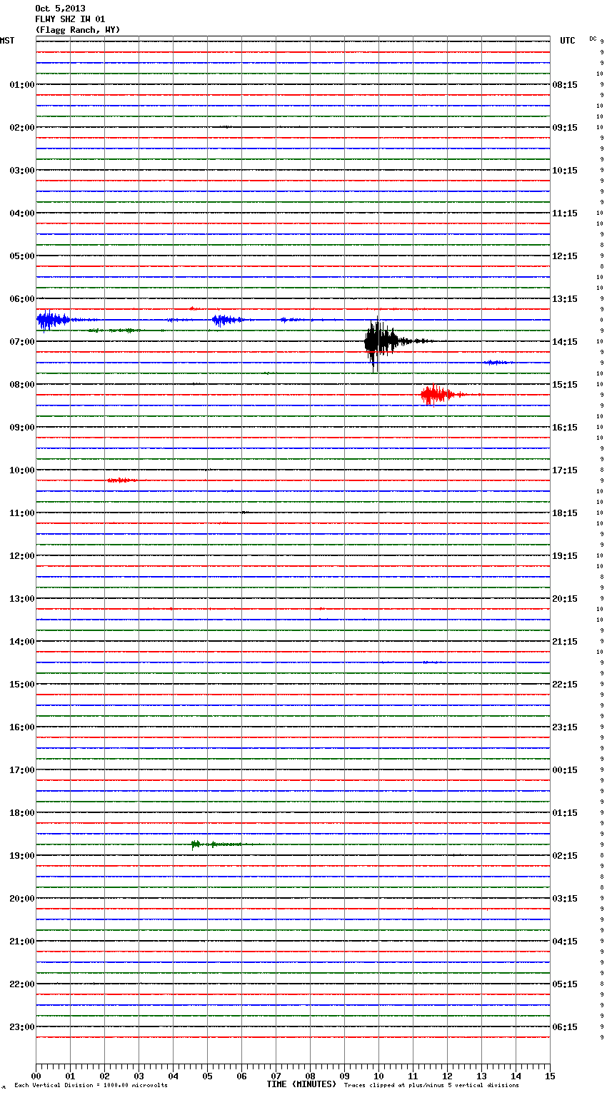Click the UTC time zone header
Viewport: 607px width, 1095px height.
coord(568,41)
